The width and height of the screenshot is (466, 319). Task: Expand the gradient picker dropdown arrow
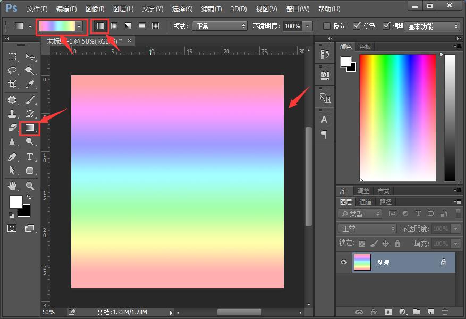coord(80,26)
